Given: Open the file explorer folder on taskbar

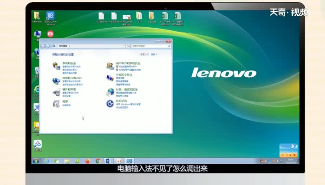Looking at the screenshot, I should pos(67,161).
